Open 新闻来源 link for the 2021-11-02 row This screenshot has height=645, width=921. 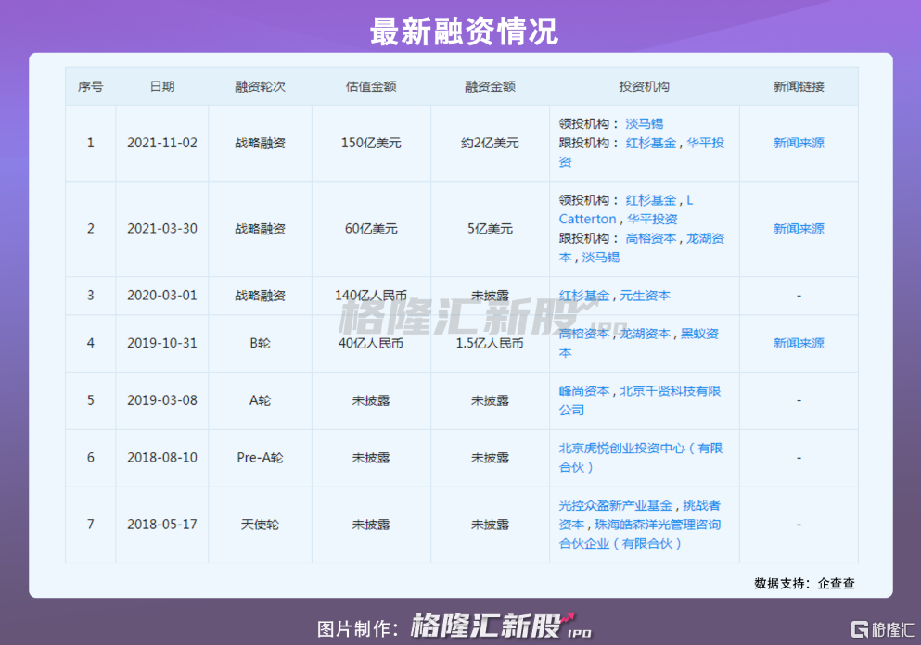[x=799, y=143]
